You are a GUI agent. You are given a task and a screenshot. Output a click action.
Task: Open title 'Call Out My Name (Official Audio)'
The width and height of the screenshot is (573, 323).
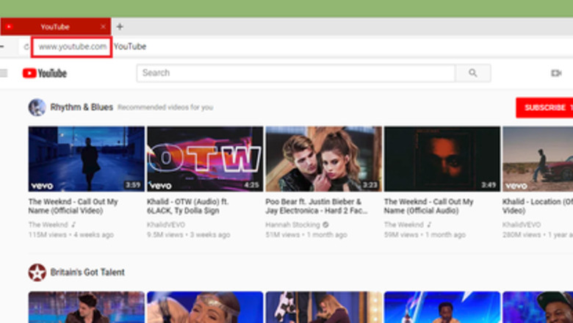429,206
